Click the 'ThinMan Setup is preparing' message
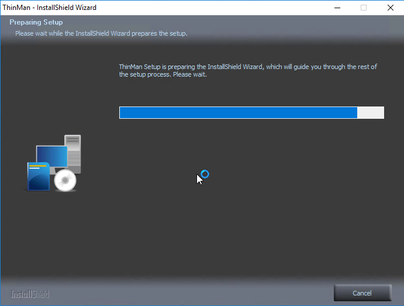The width and height of the screenshot is (404, 306). click(248, 71)
